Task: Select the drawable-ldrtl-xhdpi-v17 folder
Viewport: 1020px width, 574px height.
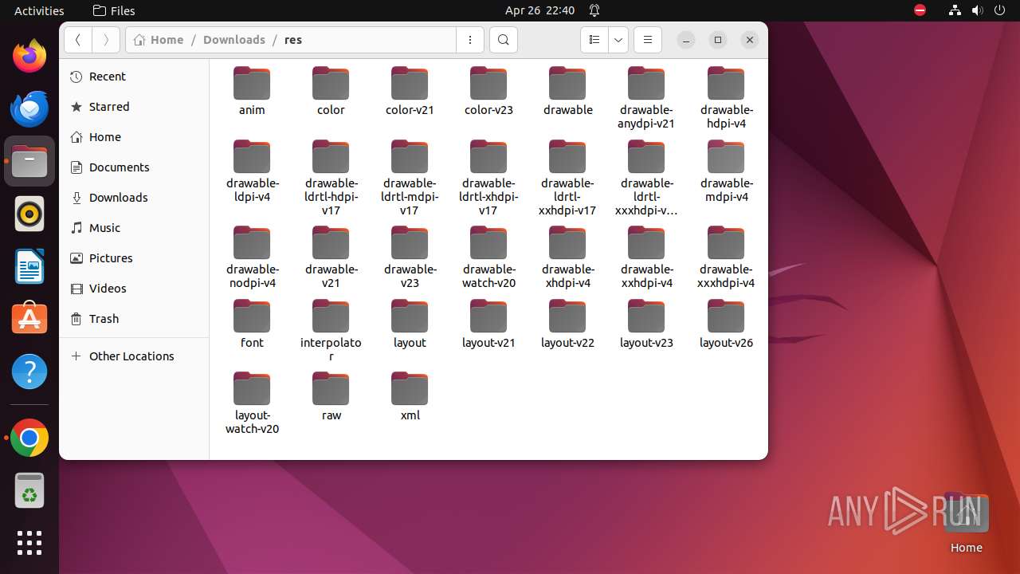Action: 488,179
